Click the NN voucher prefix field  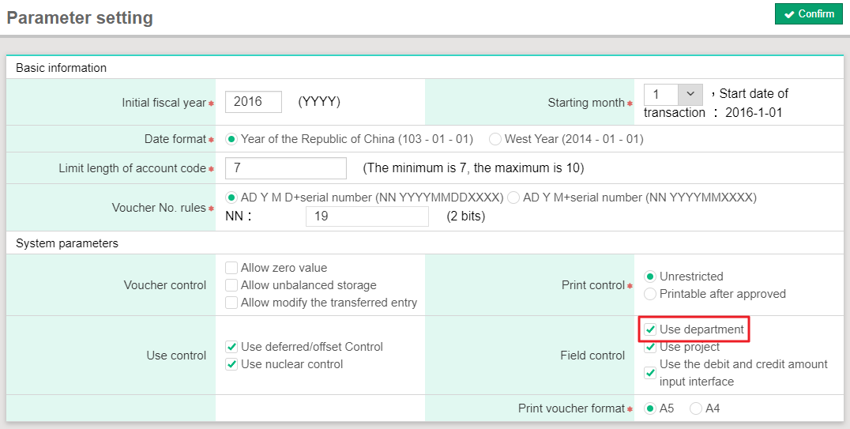(x=367, y=216)
